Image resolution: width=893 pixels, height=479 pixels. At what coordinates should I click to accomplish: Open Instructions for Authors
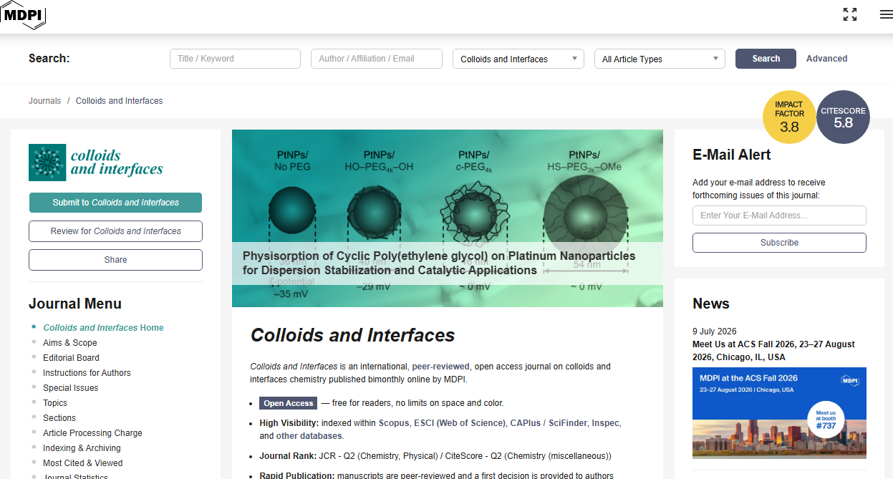(x=87, y=373)
